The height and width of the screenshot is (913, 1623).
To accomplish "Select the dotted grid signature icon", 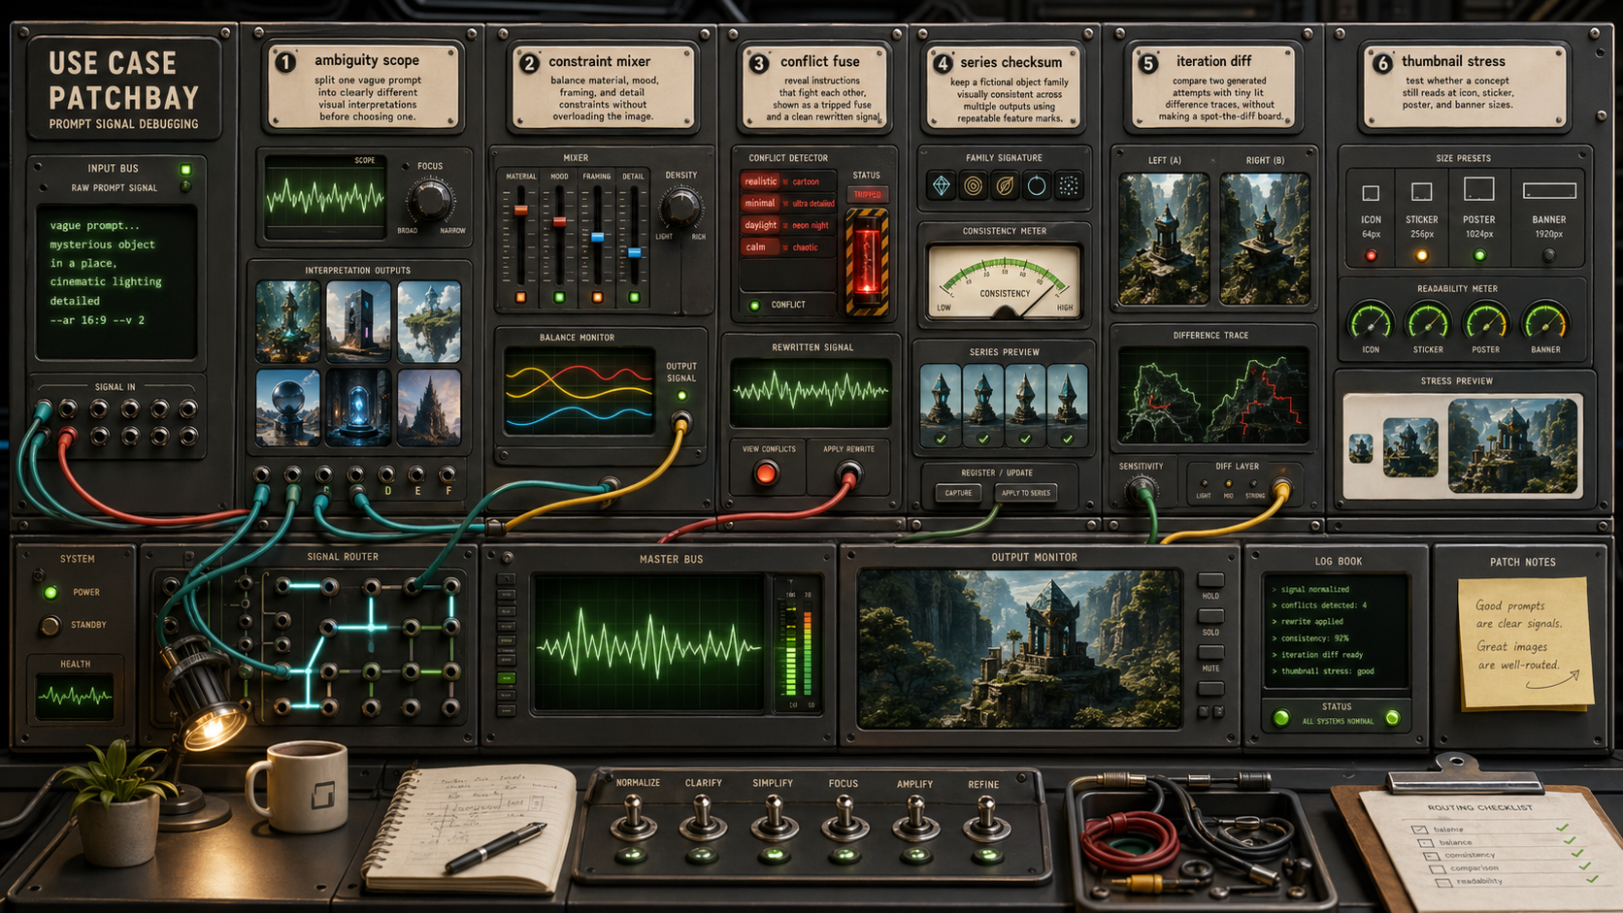I will click(x=1069, y=185).
